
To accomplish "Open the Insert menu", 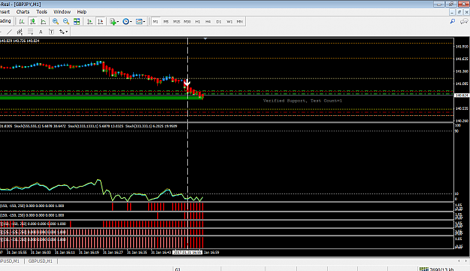I will [x=5, y=12].
